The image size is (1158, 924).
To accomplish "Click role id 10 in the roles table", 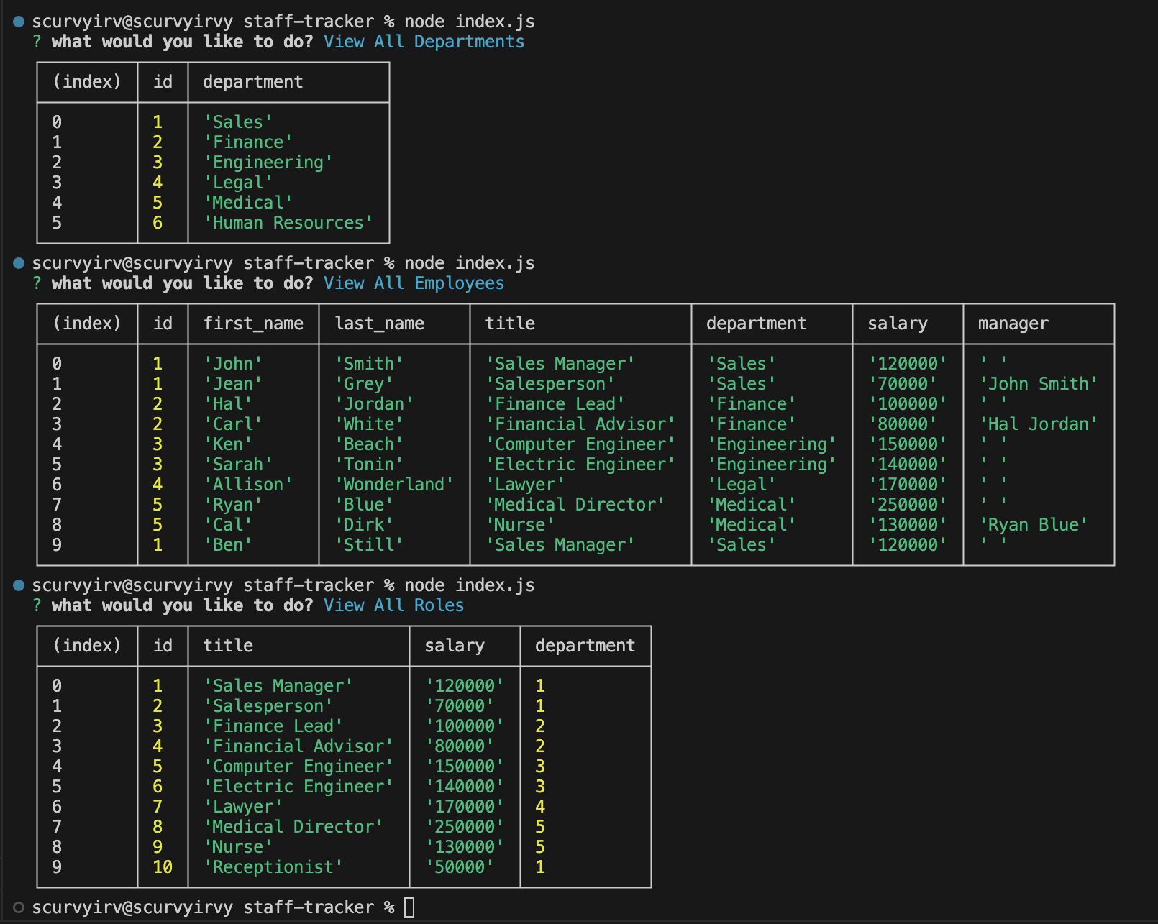I will point(163,867).
